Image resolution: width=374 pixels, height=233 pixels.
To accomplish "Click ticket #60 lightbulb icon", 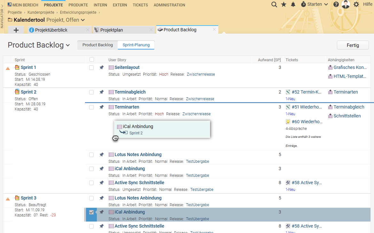I will [x=288, y=122].
